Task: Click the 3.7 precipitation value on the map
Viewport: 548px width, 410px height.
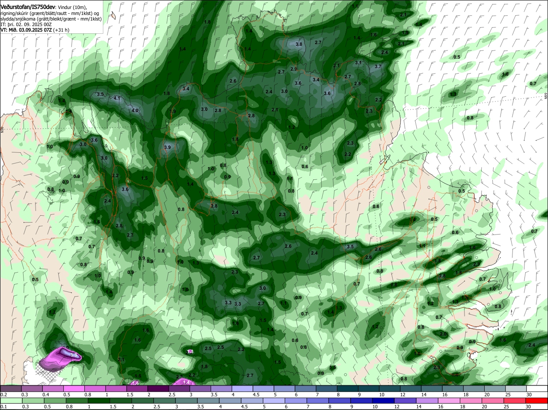Action: (378, 66)
